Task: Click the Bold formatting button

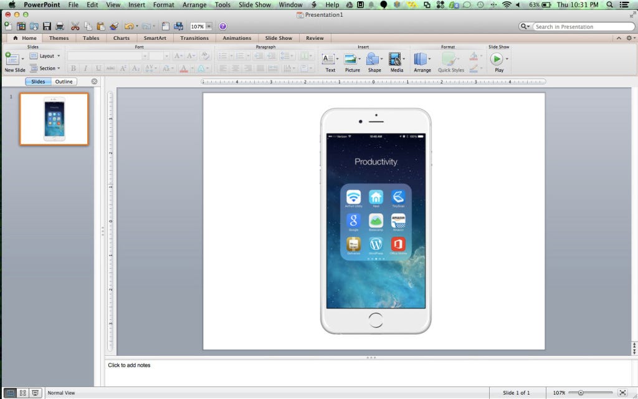Action: pyautogui.click(x=74, y=69)
